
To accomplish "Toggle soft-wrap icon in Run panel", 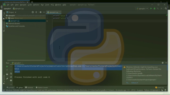I will pos(11,74).
